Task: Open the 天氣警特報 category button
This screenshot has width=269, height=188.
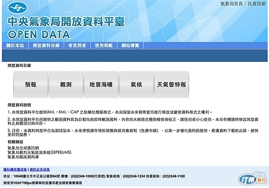Action: point(172,84)
